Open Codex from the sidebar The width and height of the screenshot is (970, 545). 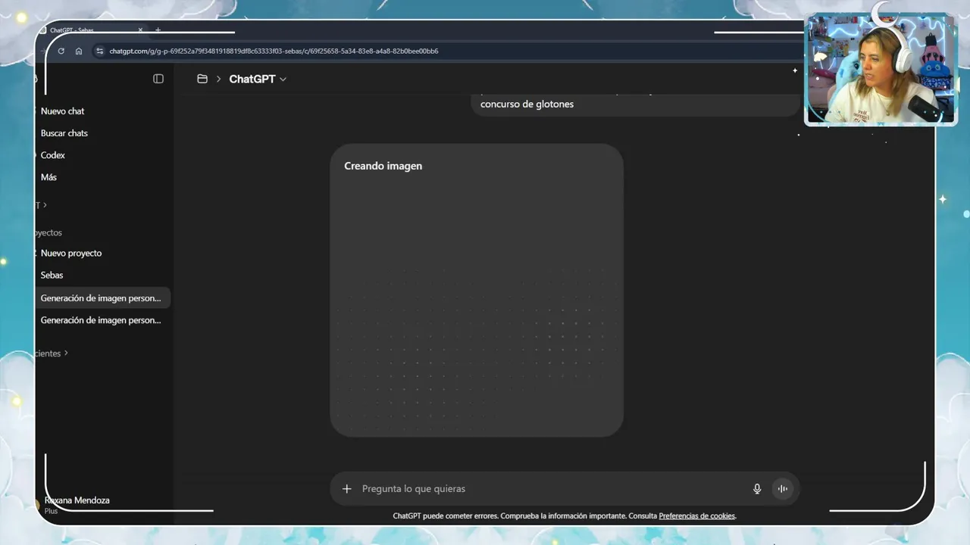click(53, 155)
